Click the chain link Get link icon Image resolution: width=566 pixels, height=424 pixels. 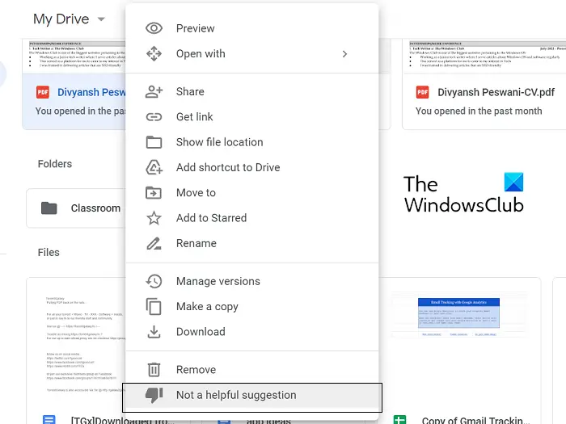click(154, 117)
